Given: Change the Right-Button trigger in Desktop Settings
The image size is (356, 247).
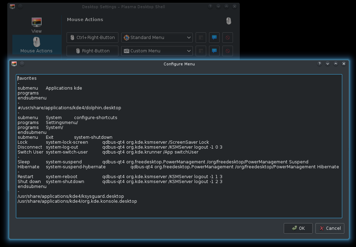Looking at the screenshot, I should 92,51.
